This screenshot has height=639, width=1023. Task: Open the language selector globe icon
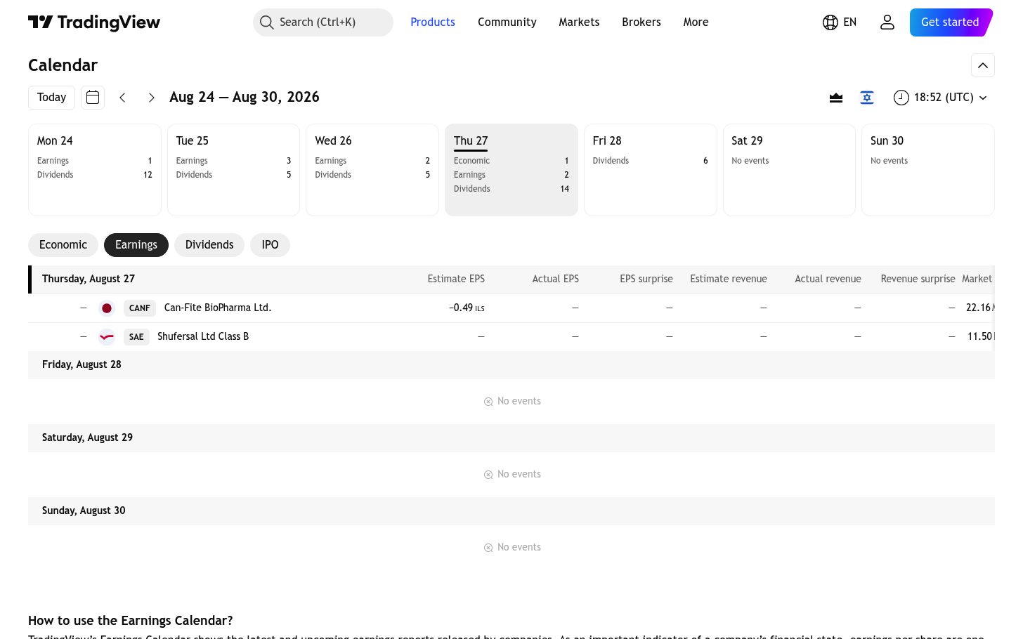point(830,22)
